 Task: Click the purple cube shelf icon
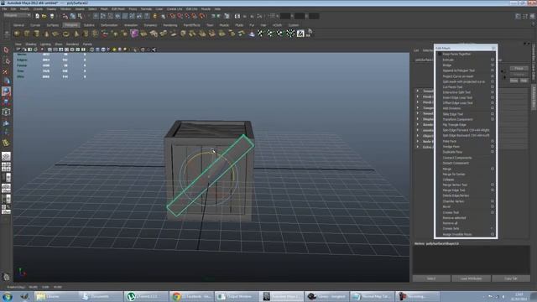click(134, 34)
